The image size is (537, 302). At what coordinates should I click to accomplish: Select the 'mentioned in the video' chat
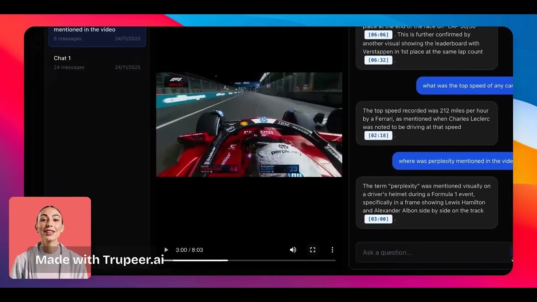point(97,34)
